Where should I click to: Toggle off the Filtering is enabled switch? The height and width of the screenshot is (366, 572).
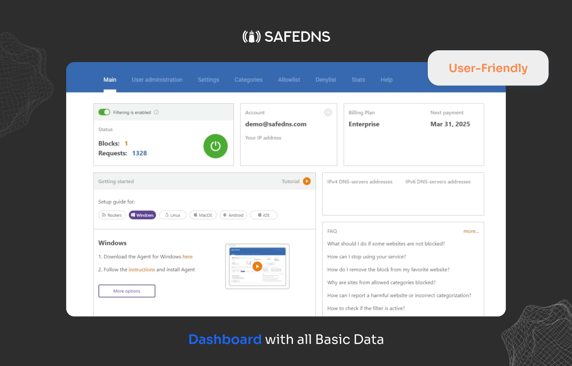[105, 112]
